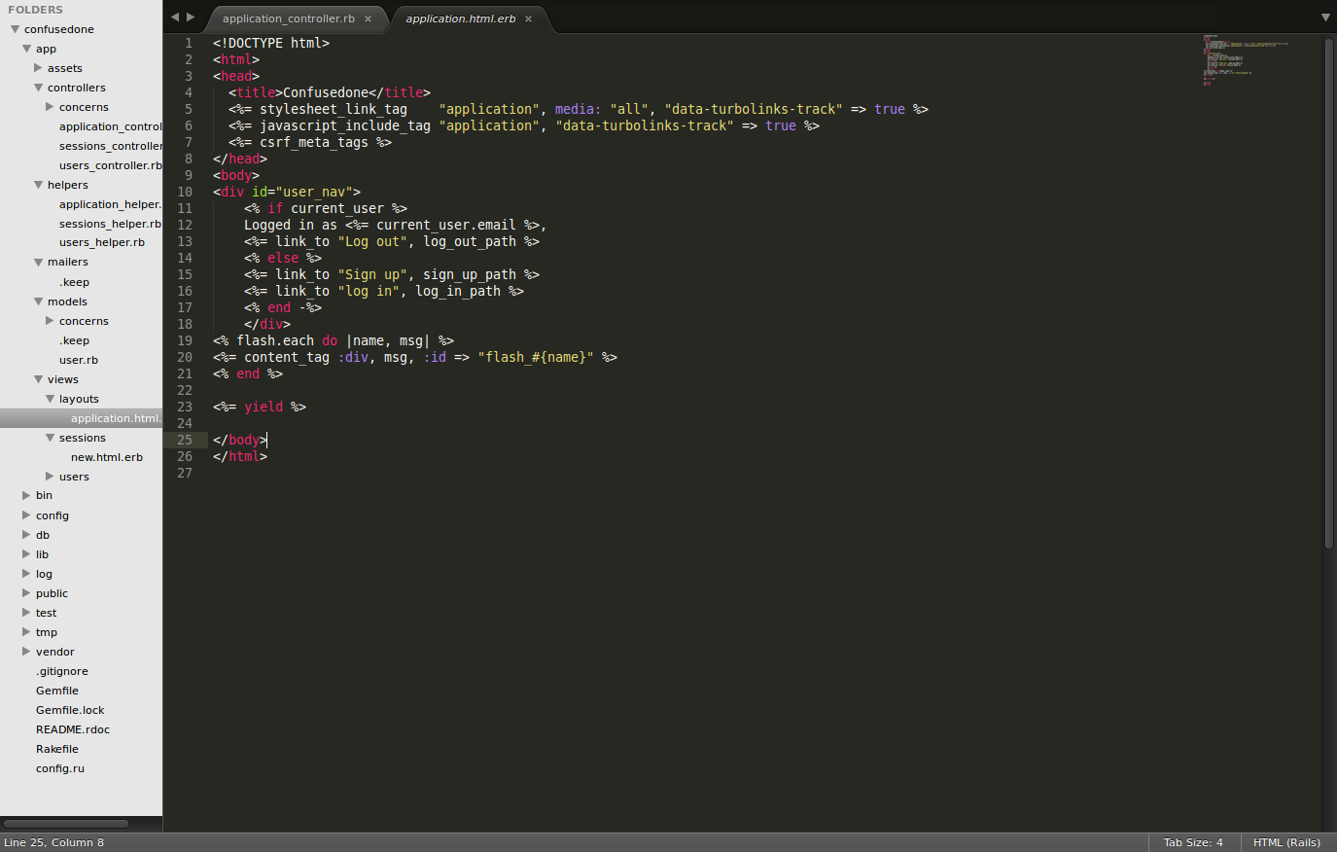Click the editor vertical scrollbar
Screen dimensions: 1337x852
pos(1328,292)
